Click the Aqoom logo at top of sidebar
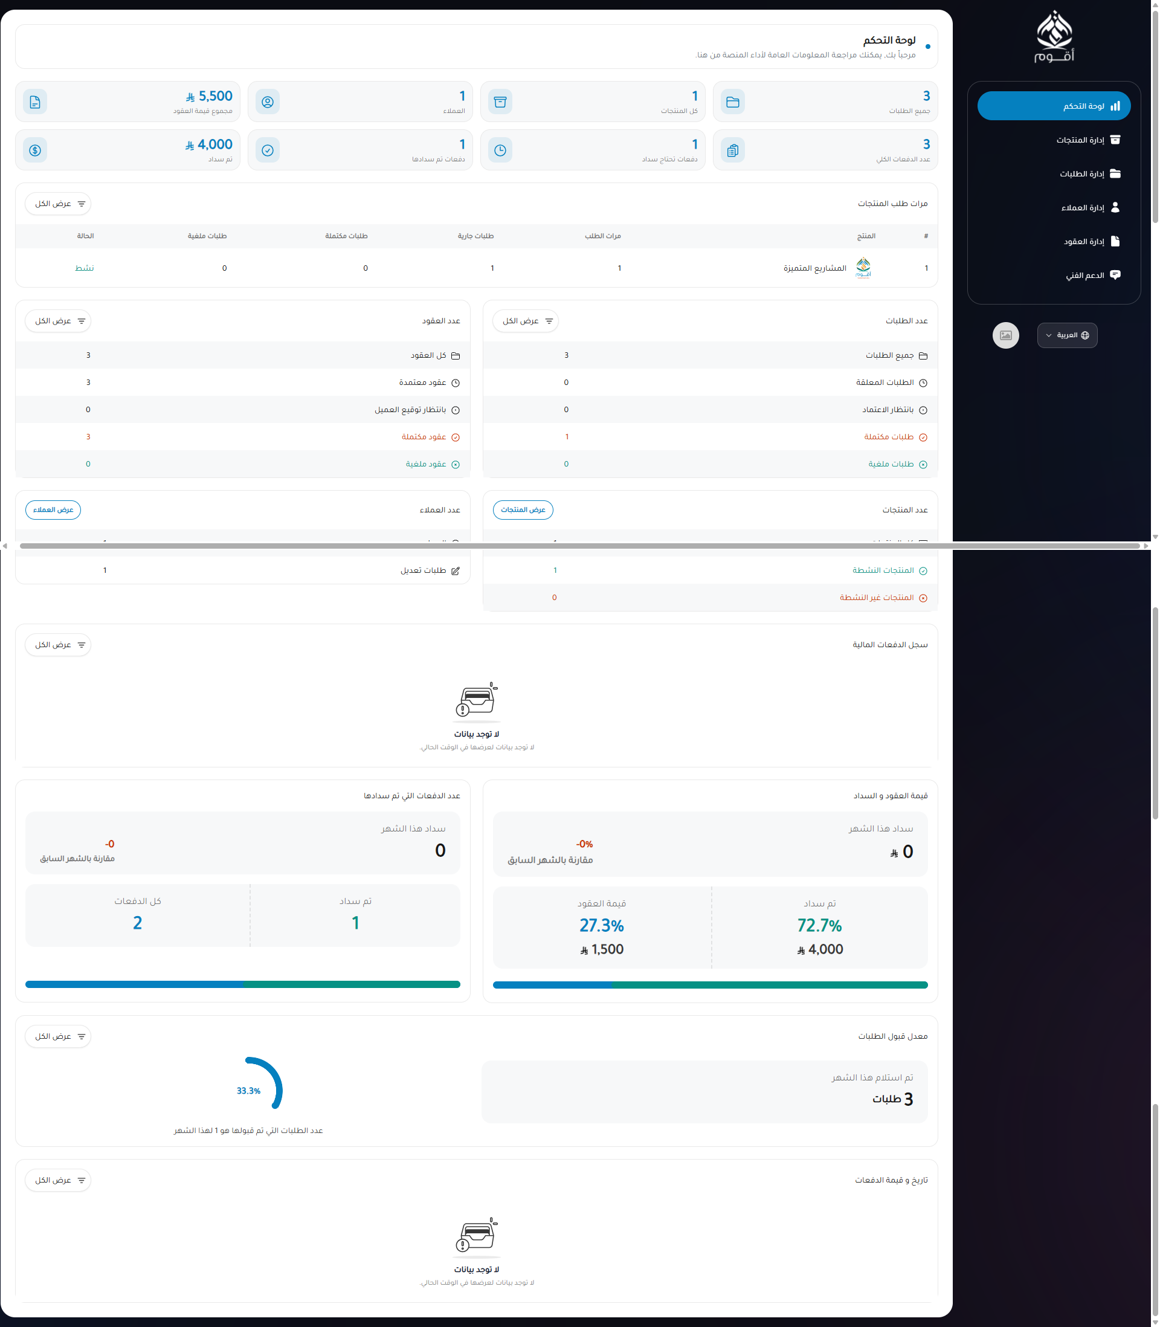This screenshot has width=1160, height=1327. (x=1054, y=37)
